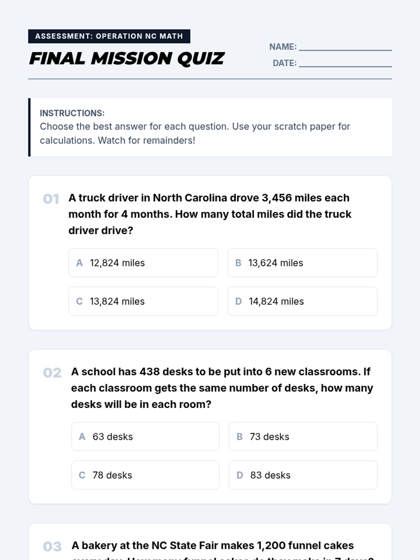The height and width of the screenshot is (560, 420).
Task: Click the Final Mission Quiz title
Action: (x=127, y=58)
